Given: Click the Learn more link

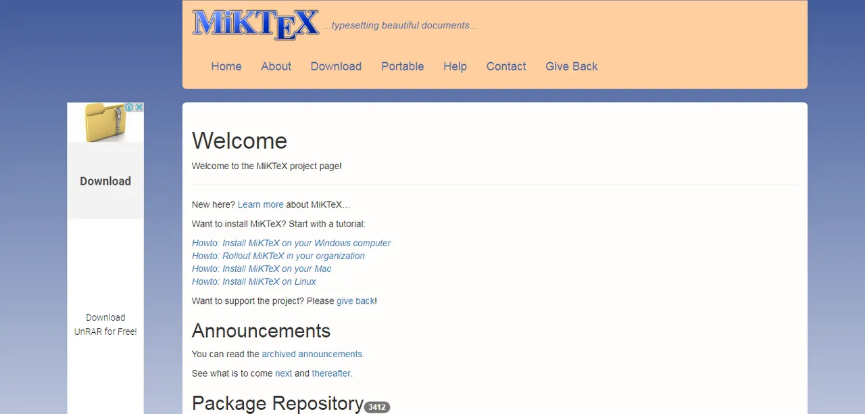Looking at the screenshot, I should (x=260, y=204).
